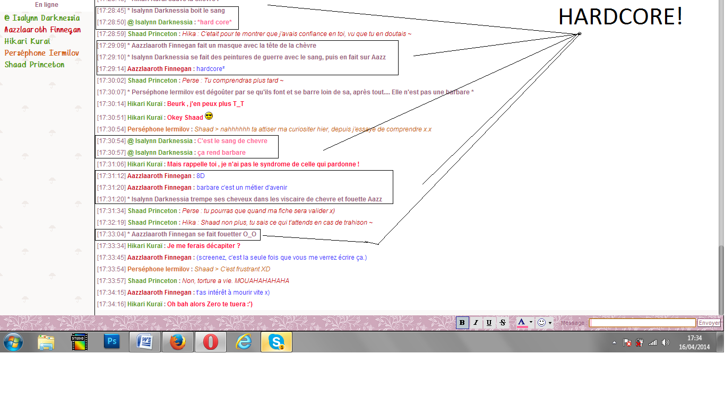This screenshot has height=407, width=725.
Task: Open the Studio app taskbar icon
Action: pyautogui.click(x=79, y=342)
